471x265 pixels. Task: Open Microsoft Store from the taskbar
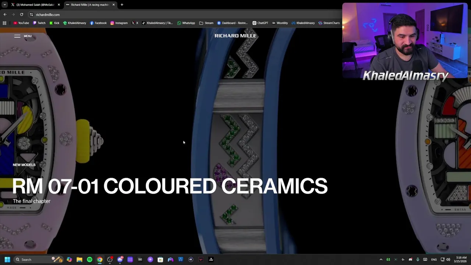[x=160, y=259]
